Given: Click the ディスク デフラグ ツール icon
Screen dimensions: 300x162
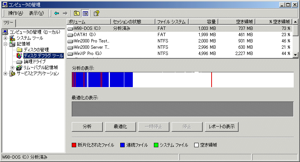Looking at the screenshot, I should coord(19,56).
